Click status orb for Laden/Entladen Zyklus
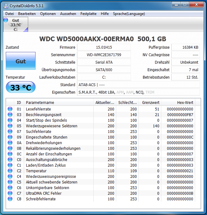 coord(10,165)
